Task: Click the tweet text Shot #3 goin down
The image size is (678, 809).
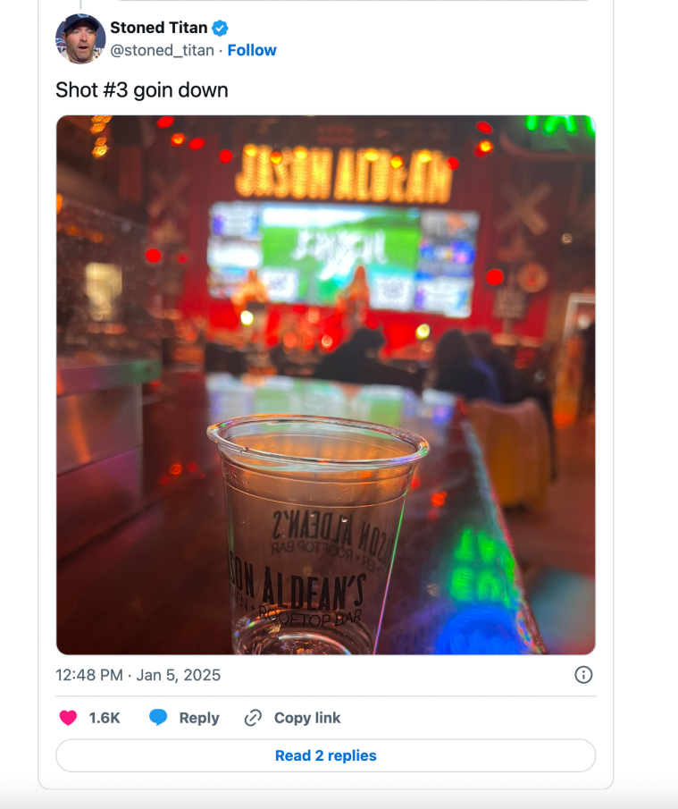Action: tap(142, 89)
